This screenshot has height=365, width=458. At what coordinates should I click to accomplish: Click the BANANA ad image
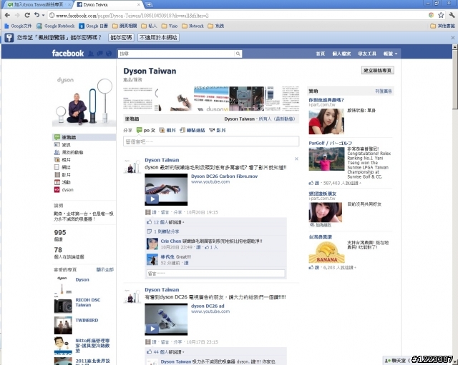(326, 252)
